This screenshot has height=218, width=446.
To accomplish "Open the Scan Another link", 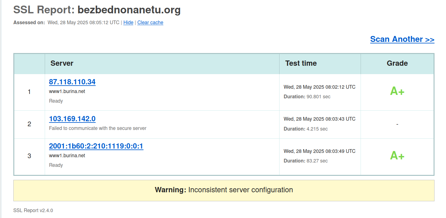I will [402, 39].
